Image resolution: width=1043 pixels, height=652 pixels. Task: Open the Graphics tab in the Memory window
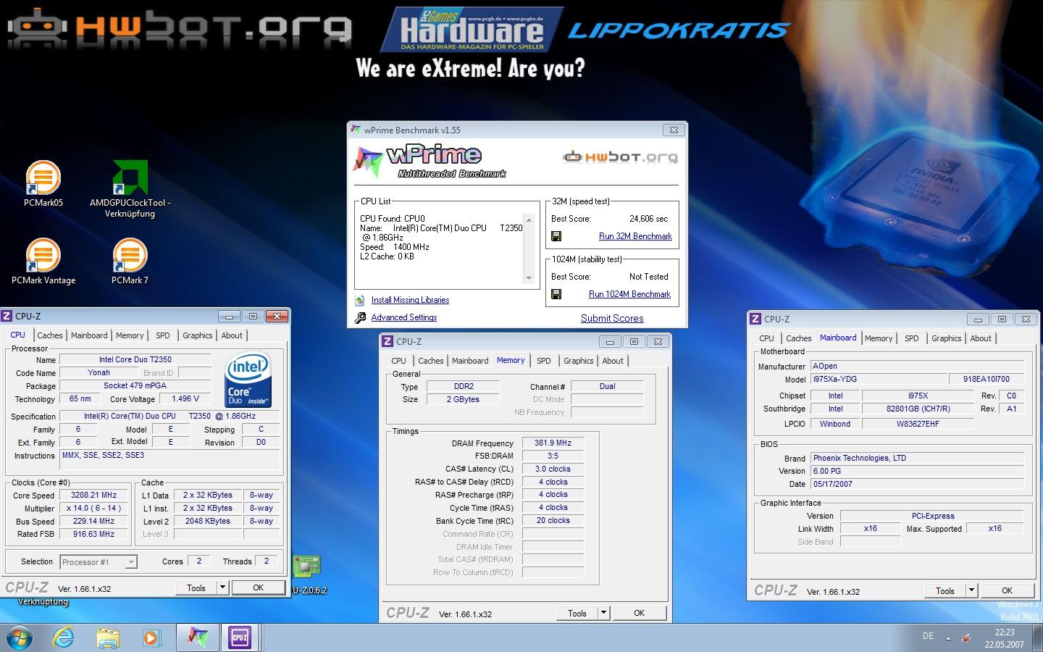coord(579,361)
